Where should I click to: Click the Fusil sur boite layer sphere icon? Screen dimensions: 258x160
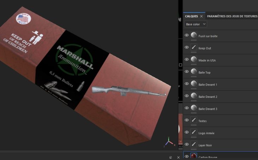[194, 35]
